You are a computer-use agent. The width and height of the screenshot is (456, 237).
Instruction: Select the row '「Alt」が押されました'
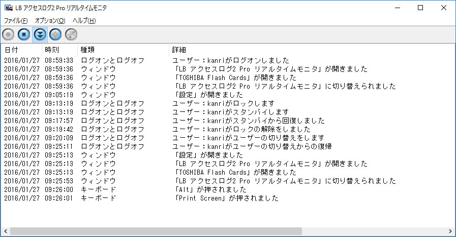pos(228,189)
